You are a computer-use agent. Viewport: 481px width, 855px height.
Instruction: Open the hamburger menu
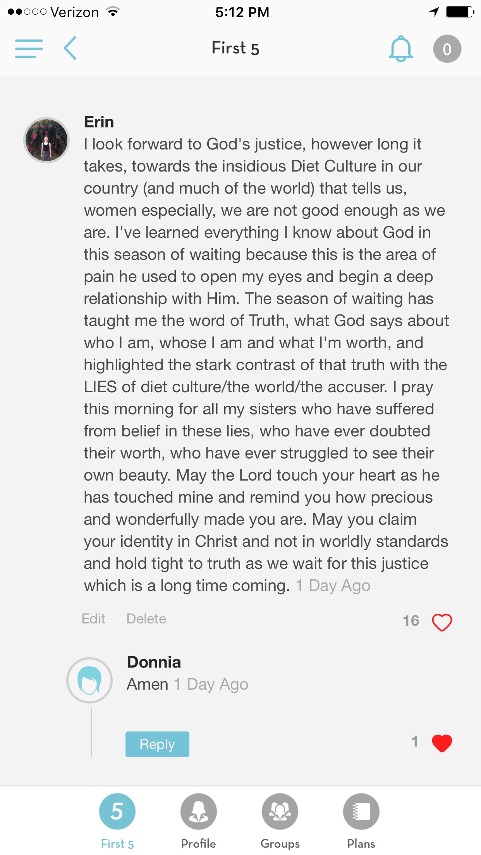pyautogui.click(x=29, y=49)
